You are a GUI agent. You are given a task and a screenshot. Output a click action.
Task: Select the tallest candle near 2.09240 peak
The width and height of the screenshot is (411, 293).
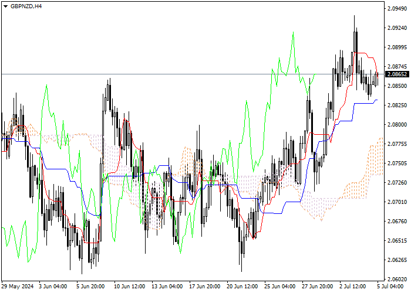pyautogui.click(x=355, y=42)
